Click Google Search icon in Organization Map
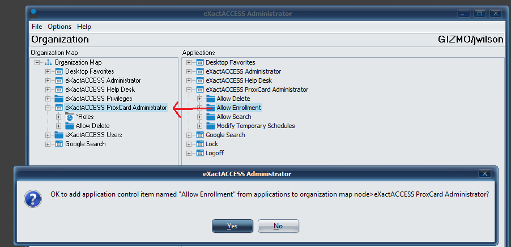 pyautogui.click(x=59, y=144)
